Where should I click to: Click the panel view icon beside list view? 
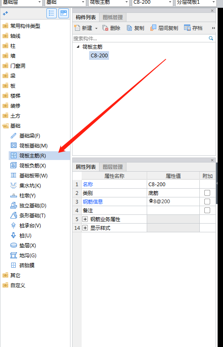[63, 13]
